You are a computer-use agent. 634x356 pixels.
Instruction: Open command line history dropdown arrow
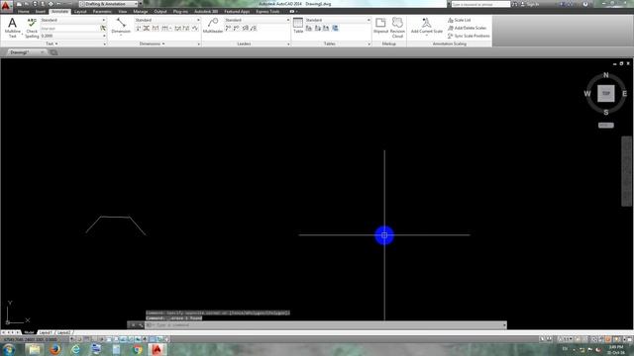tap(504, 325)
